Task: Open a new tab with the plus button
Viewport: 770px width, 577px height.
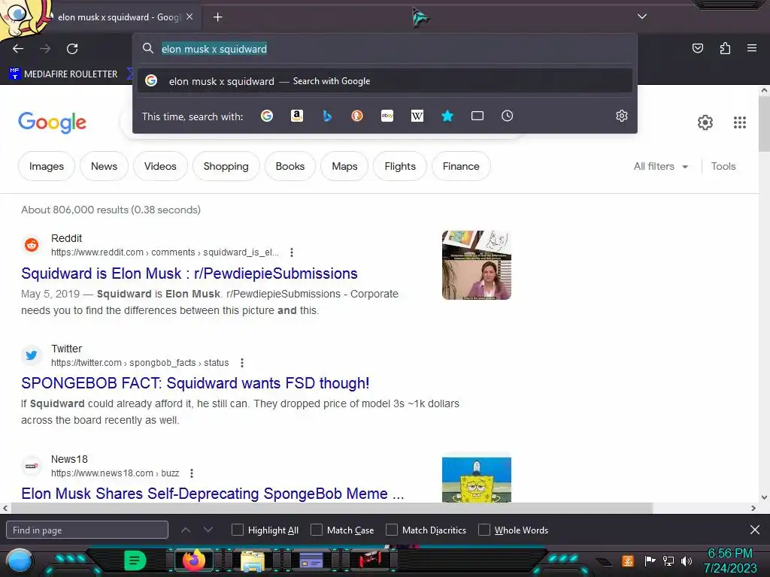Action: pyautogui.click(x=217, y=17)
